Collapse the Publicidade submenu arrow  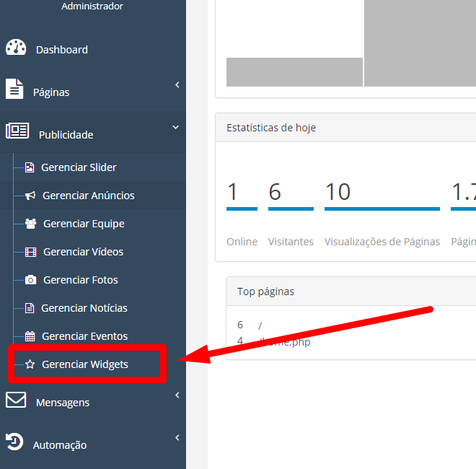coord(176,128)
